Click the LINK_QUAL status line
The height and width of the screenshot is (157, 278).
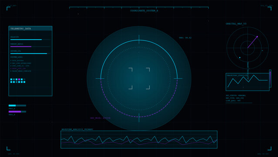233,101
